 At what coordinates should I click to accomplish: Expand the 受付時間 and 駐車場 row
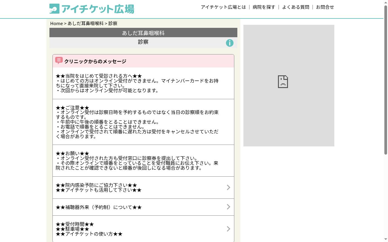click(143, 229)
